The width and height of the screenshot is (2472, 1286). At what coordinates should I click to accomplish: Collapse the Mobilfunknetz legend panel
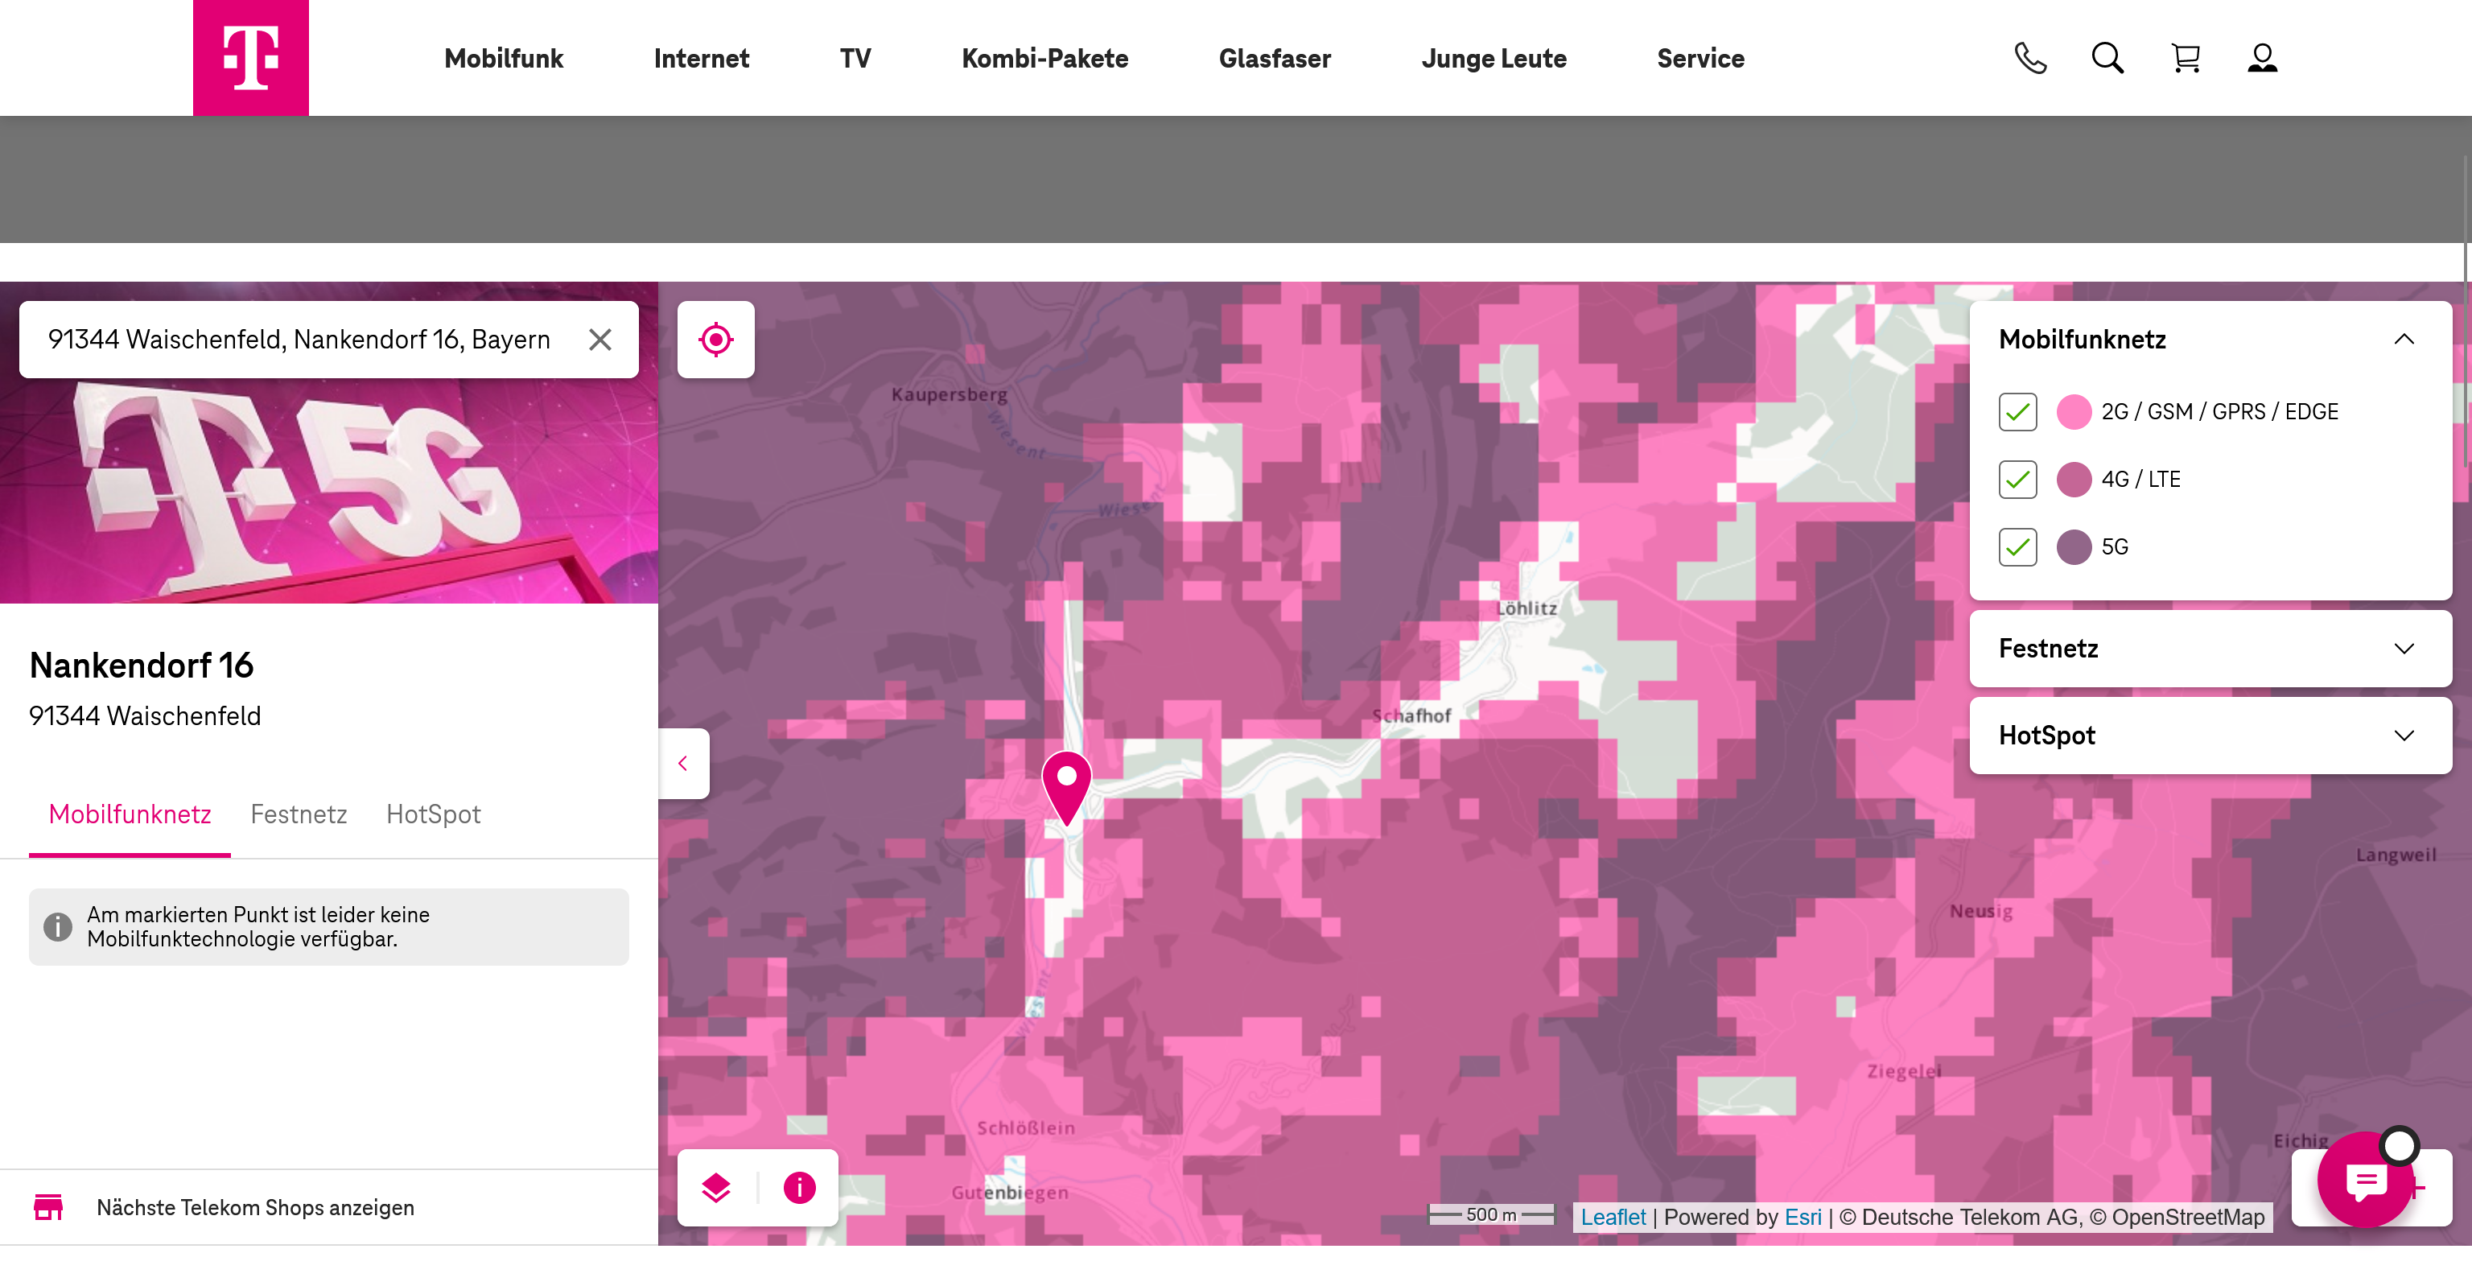point(2404,340)
